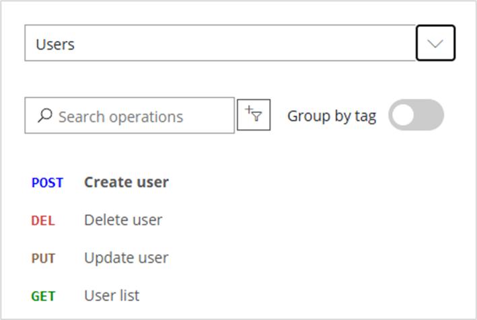Click the add filter funnel icon

click(x=254, y=115)
